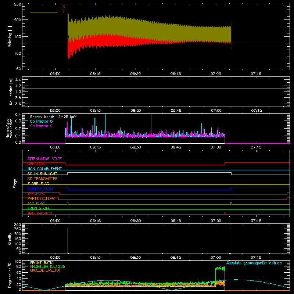Click the 3.6 tick on Roll period axis
This screenshot has height=294, width=294.
(x=18, y=104)
